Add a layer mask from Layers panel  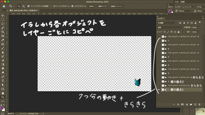(182, 105)
